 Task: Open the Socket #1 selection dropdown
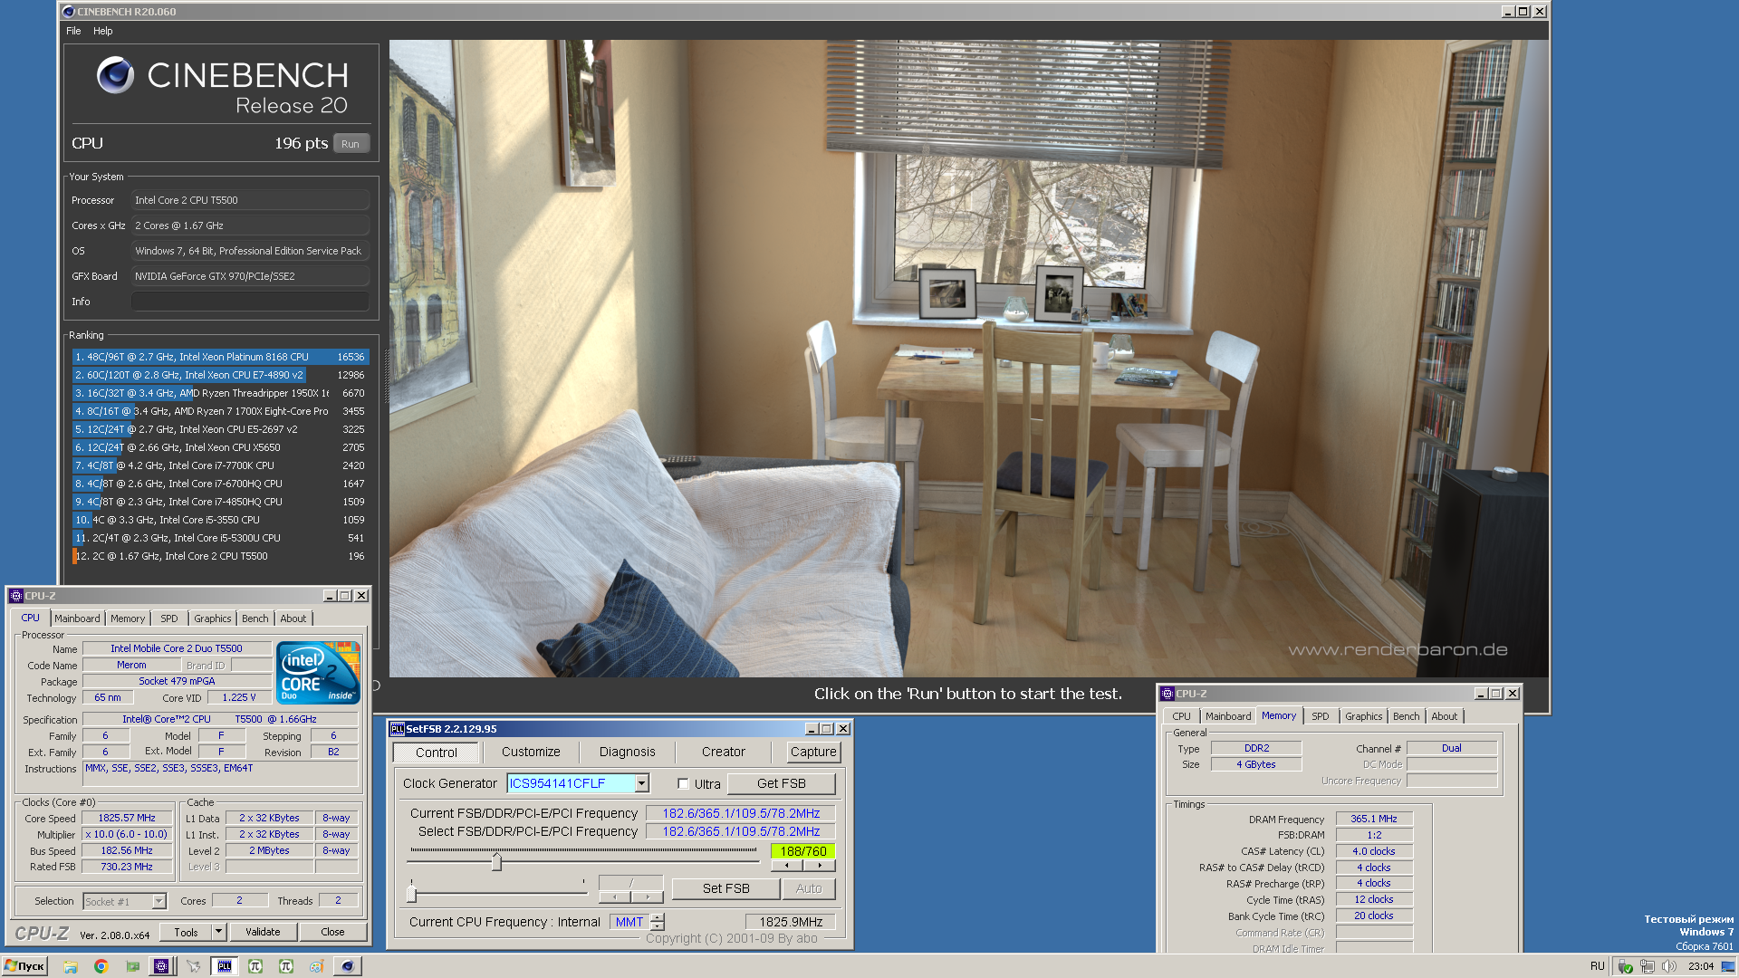click(159, 901)
